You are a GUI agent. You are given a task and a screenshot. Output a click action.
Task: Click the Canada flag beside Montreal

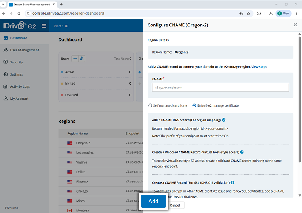click(x=69, y=210)
